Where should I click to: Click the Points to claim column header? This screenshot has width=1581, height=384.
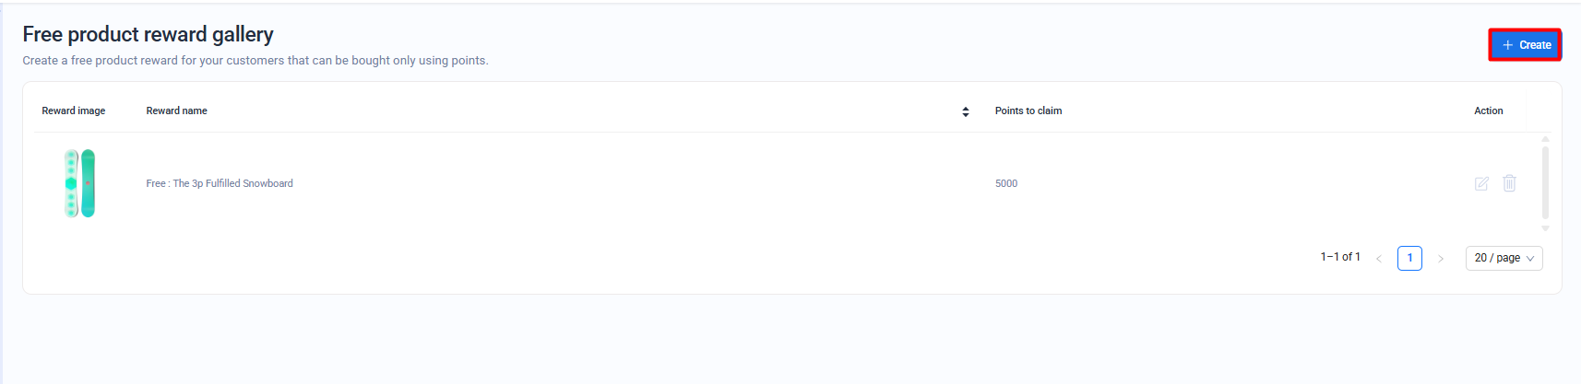[x=1028, y=111]
